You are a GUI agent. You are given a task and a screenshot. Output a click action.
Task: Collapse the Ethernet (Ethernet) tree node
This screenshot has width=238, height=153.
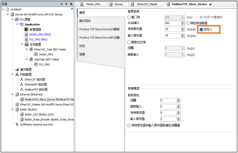13,94
